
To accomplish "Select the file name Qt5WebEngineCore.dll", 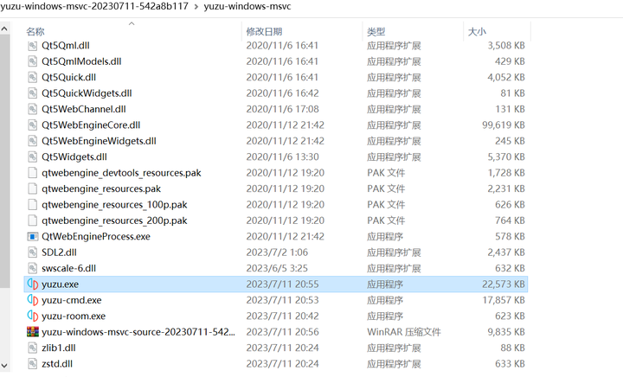I will [91, 125].
